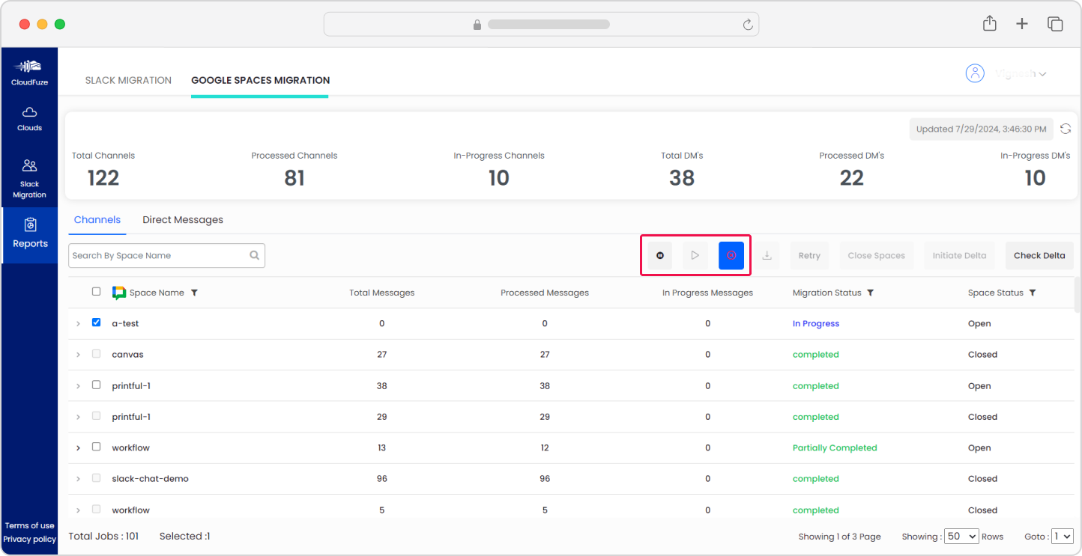Cancel migration using the blue button
The height and width of the screenshot is (556, 1082).
pos(731,255)
